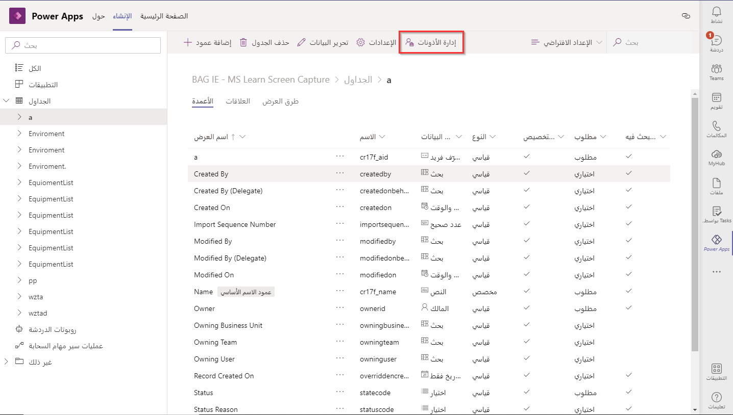Click the عمود الاسم الأساسي badge
The image size is (733, 415).
[246, 292]
